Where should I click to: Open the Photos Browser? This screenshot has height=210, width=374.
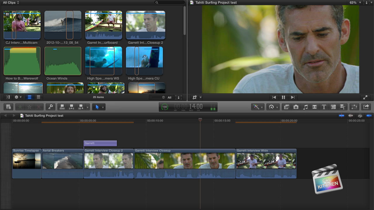coord(295,107)
